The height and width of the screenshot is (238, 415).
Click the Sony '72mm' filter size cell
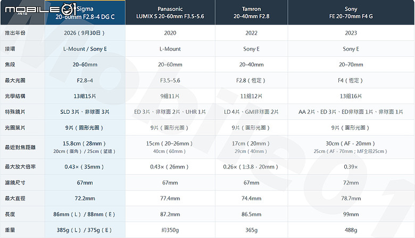click(x=351, y=183)
